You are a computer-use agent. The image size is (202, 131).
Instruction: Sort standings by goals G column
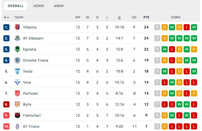119,17
